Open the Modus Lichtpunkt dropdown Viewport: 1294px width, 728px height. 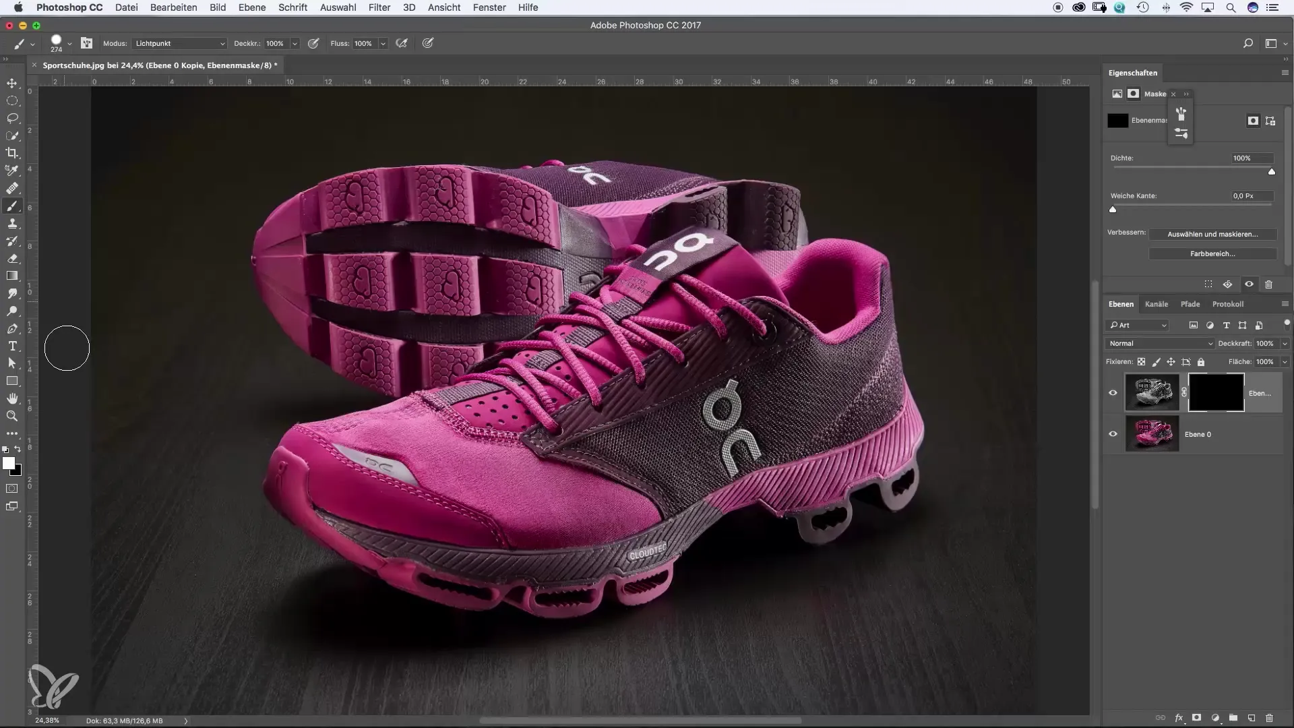click(x=179, y=43)
